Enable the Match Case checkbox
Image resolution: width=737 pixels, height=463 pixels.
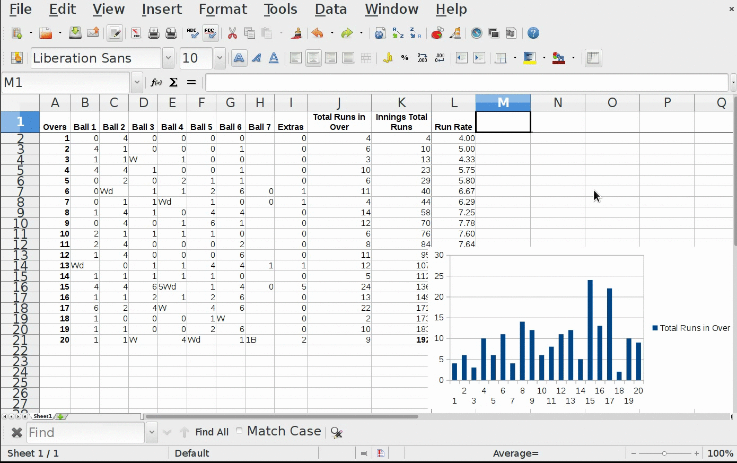click(x=239, y=431)
